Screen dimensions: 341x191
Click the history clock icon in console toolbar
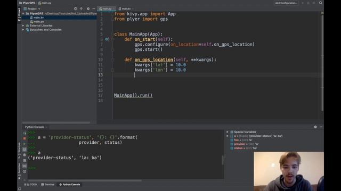pyautogui.click(x=25, y=171)
